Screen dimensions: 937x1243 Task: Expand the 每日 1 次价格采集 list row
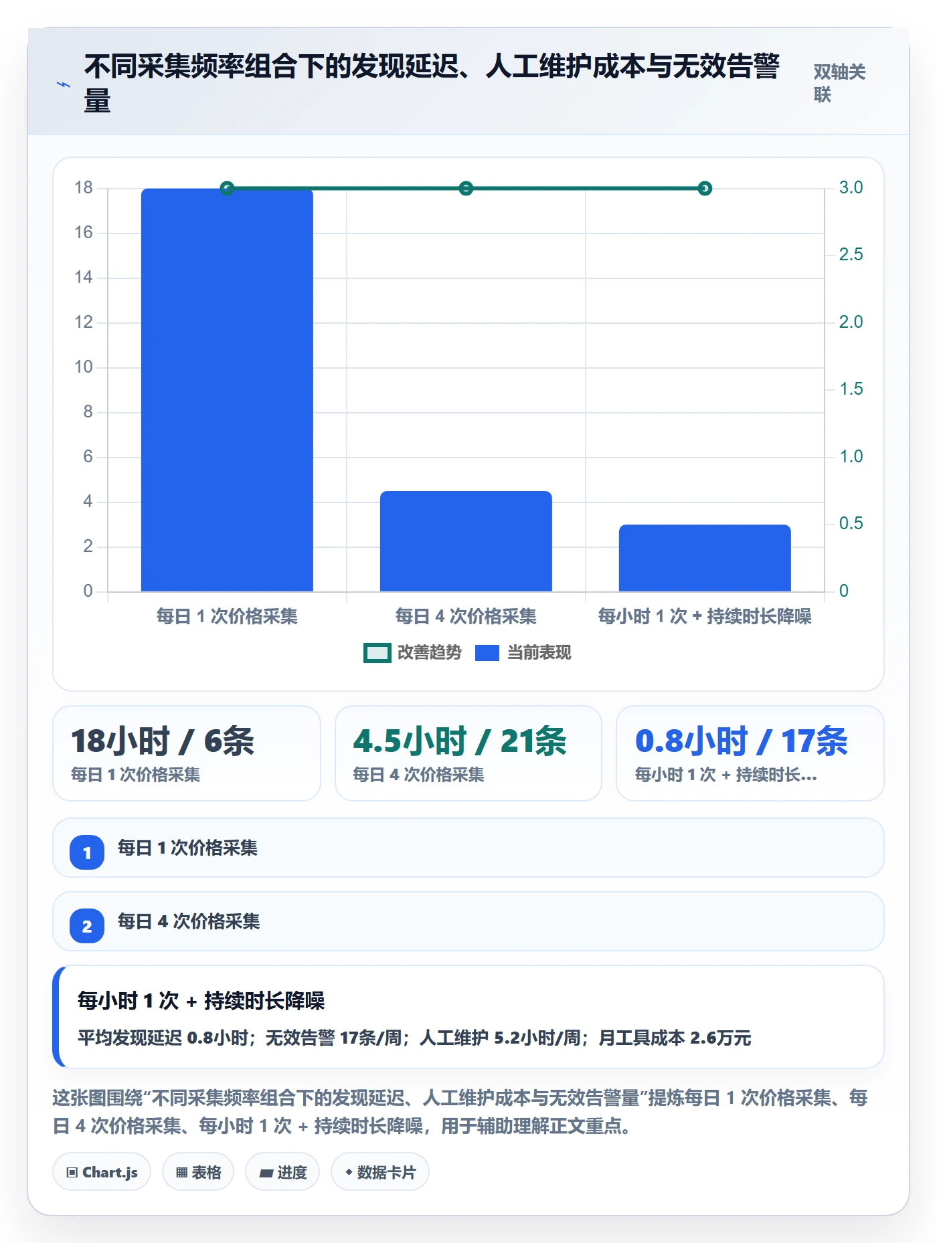[x=468, y=848]
